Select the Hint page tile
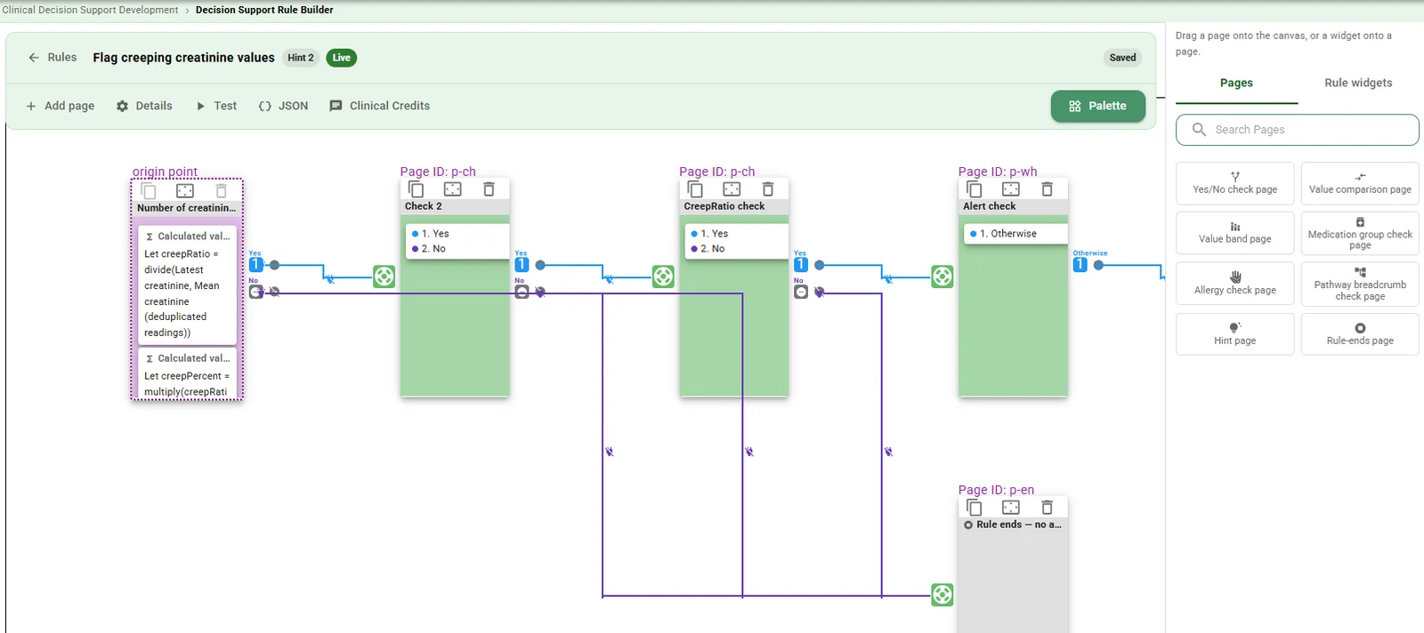 pyautogui.click(x=1234, y=335)
